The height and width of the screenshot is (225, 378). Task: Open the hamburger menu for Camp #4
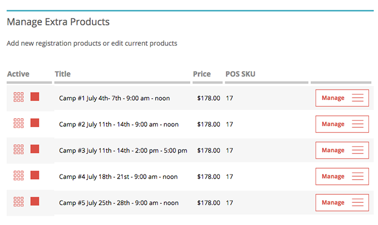357,177
